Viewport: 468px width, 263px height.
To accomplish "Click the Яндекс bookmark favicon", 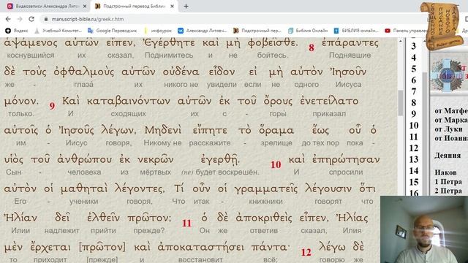I will tap(8, 31).
